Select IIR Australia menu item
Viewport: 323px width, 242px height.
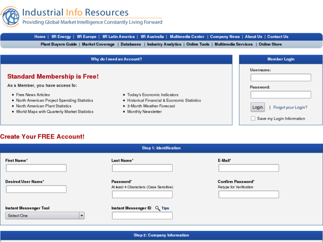coord(152,37)
